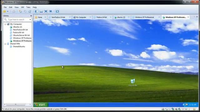Click the yellow message log status bar icon
The width and height of the screenshot is (200, 112).
tap(194, 109)
